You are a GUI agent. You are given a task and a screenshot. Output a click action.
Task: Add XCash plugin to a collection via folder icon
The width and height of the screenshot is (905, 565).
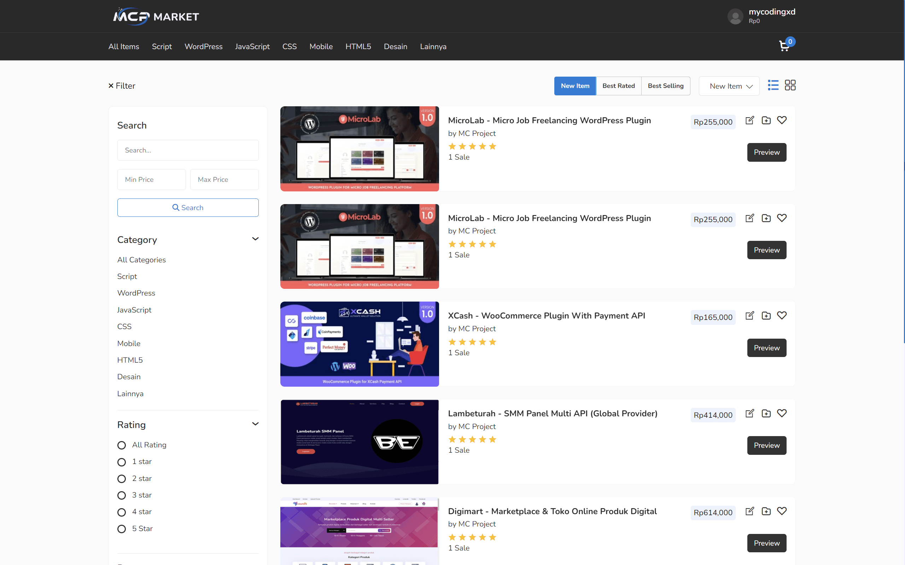click(x=766, y=315)
